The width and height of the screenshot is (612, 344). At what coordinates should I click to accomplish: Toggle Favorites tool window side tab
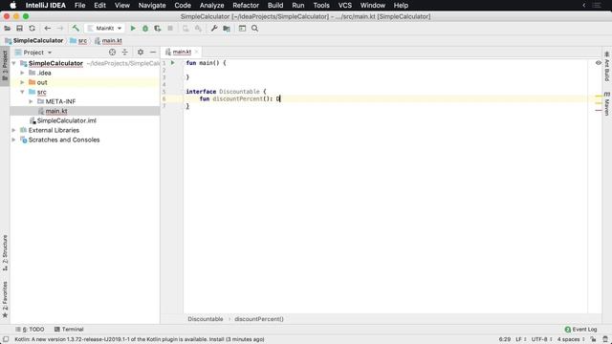coord(5,299)
